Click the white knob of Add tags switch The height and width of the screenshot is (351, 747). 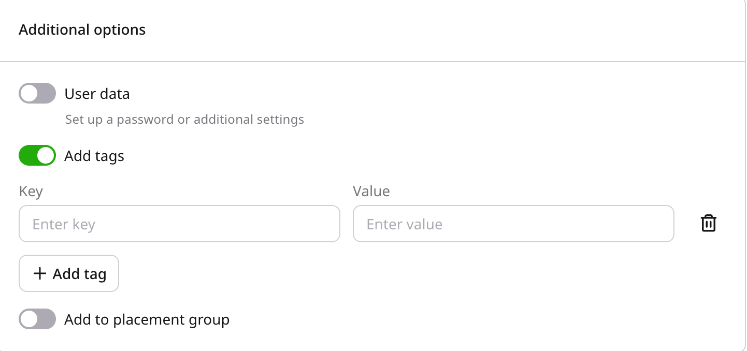(46, 156)
